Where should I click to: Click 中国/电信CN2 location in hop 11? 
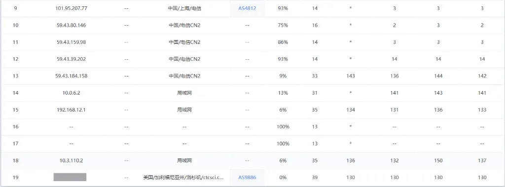coord(184,42)
